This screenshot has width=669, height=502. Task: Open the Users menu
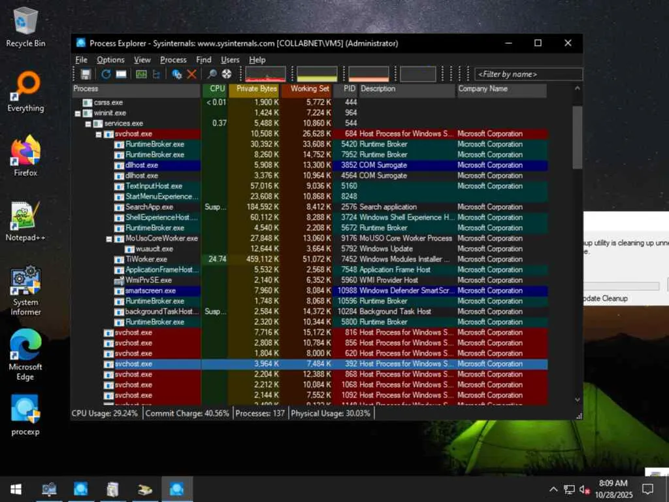pos(230,59)
